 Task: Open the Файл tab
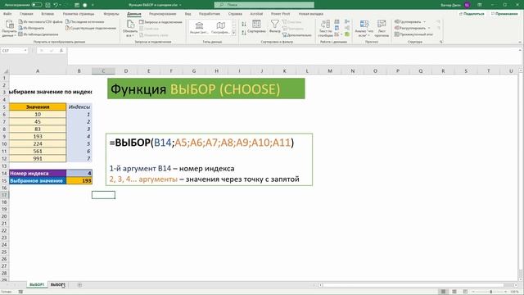[7, 14]
